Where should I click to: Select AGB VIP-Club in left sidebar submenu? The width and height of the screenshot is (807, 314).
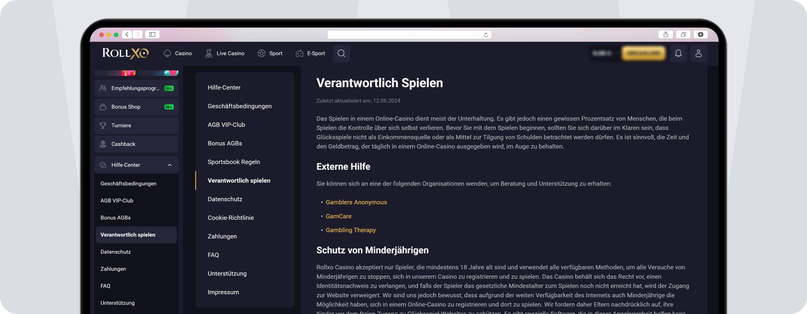[x=117, y=201]
